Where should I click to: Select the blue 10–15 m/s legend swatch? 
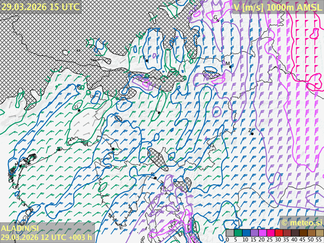246,233
